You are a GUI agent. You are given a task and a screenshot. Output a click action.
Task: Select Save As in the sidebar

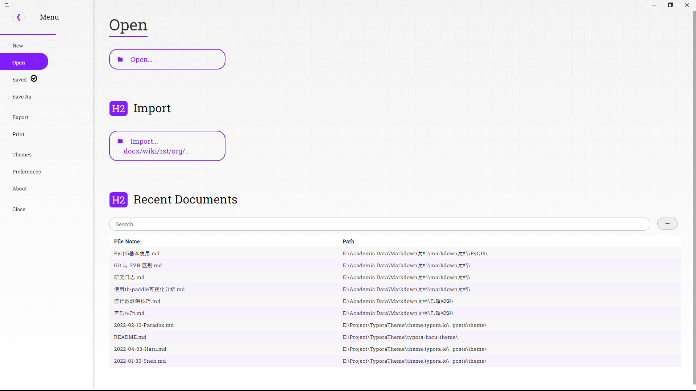[x=22, y=97]
